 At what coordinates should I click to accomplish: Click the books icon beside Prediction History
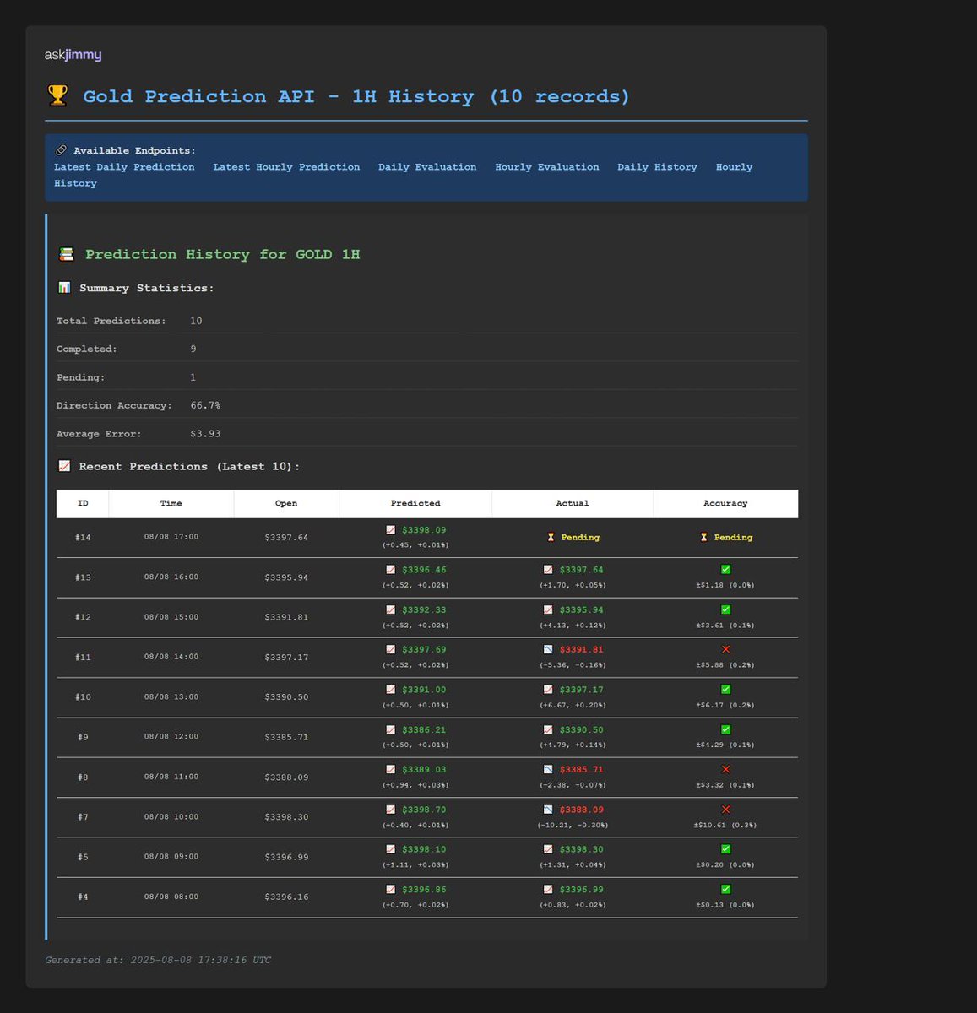click(66, 254)
